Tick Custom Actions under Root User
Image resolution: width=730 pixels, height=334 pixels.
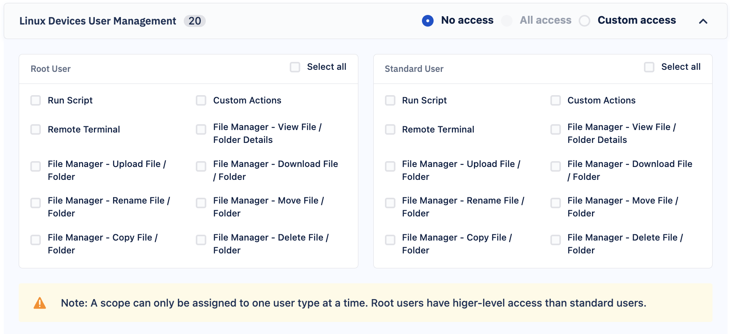click(201, 101)
